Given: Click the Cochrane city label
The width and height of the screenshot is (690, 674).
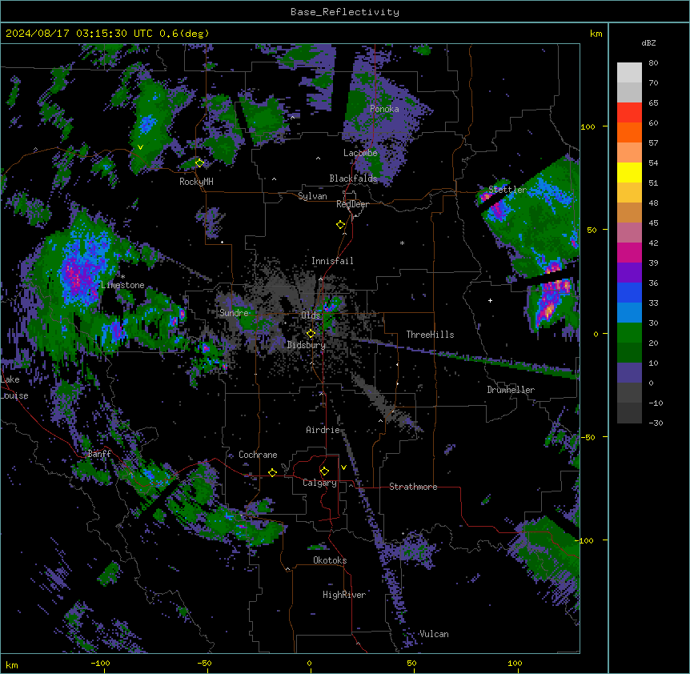Looking at the screenshot, I should tap(258, 455).
